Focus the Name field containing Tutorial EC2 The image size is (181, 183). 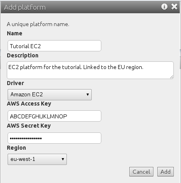[x=54, y=46]
